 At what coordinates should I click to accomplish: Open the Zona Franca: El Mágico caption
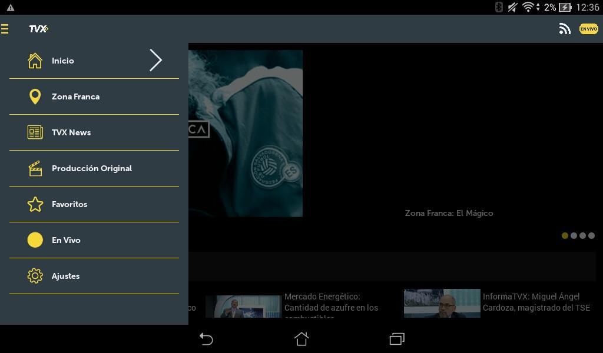[449, 213]
